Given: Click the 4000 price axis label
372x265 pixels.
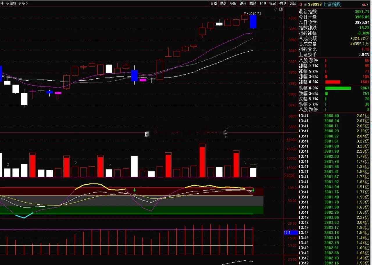Looking at the screenshot, I should pyautogui.click(x=292, y=18).
